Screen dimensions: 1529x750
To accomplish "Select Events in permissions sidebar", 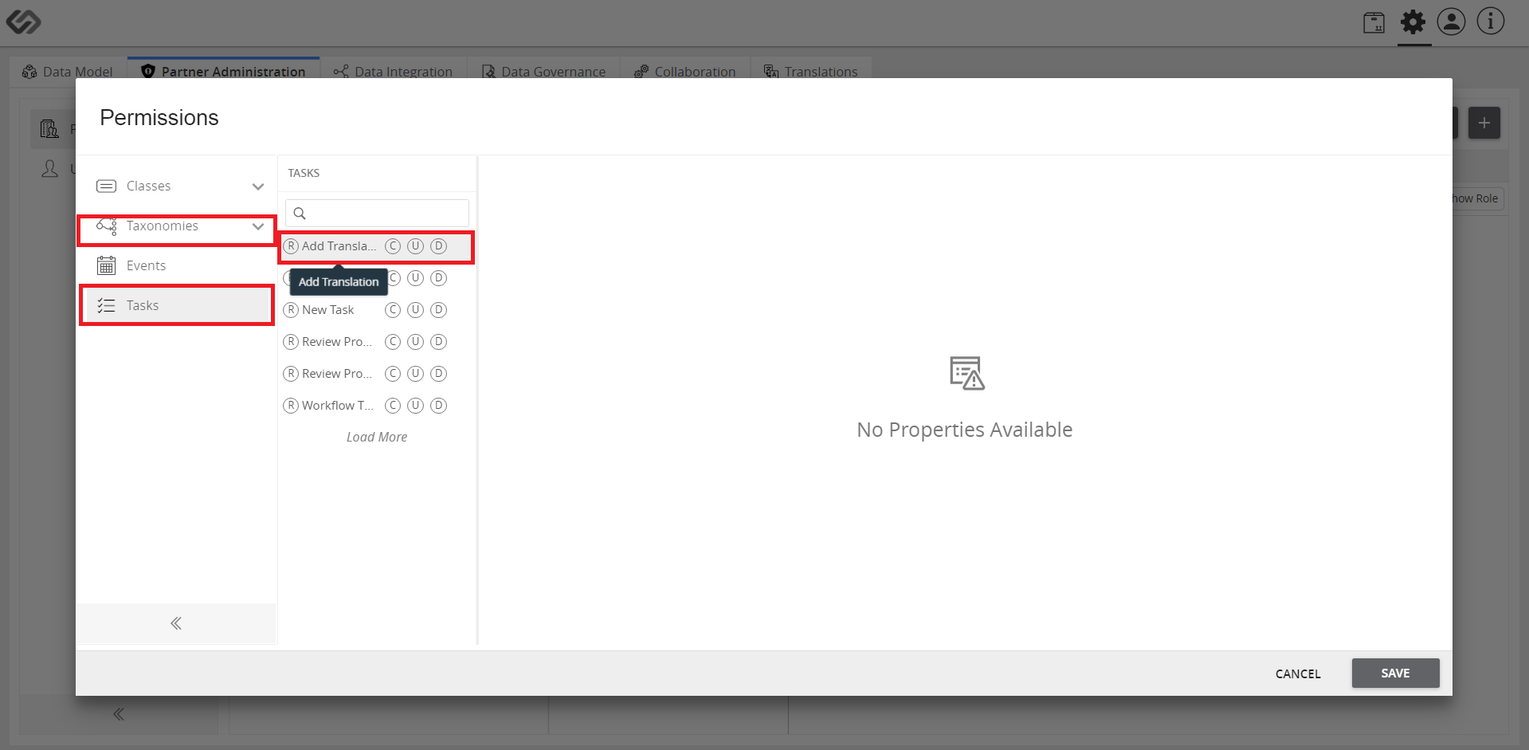I will (177, 266).
